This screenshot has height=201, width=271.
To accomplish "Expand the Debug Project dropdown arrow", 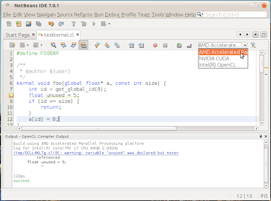I will [x=109, y=24].
